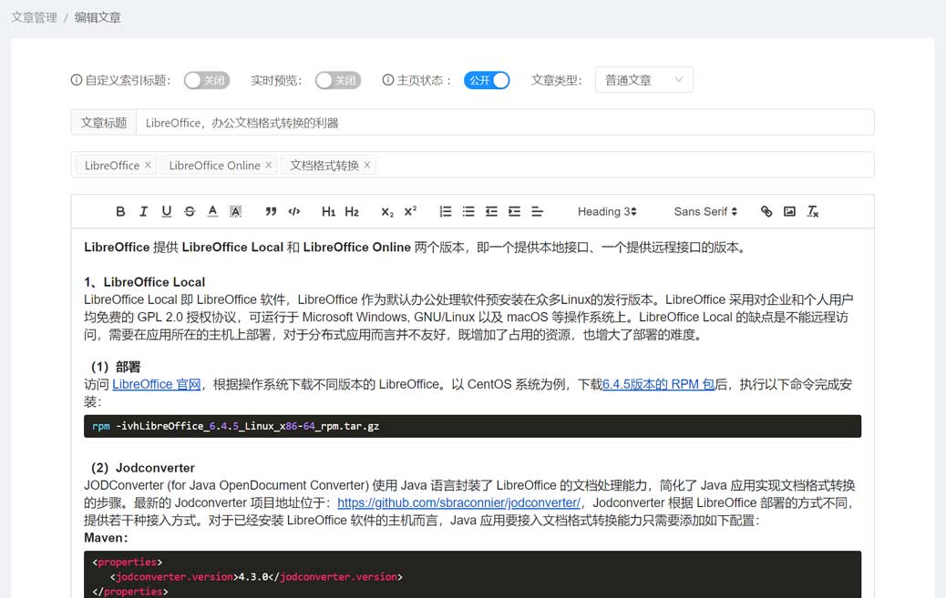
Task: Open the Heading 3 size dropdown
Action: coord(607,211)
